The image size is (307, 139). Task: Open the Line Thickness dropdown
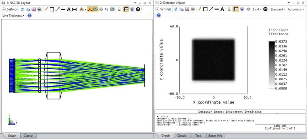(x=14, y=15)
